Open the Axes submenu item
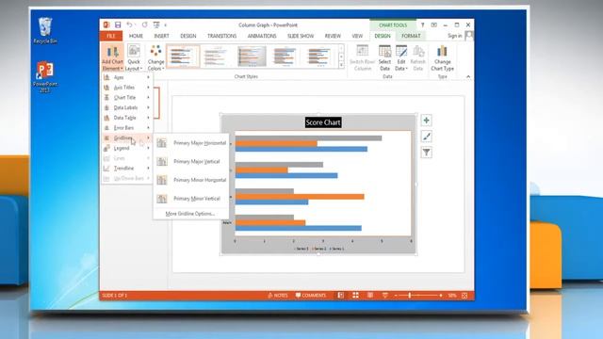Screen dimensions: 603x339 127,77
